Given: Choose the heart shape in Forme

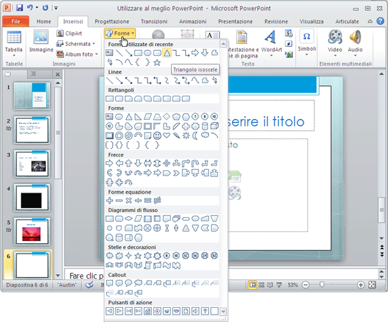Looking at the screenshot, I should click(166, 136).
